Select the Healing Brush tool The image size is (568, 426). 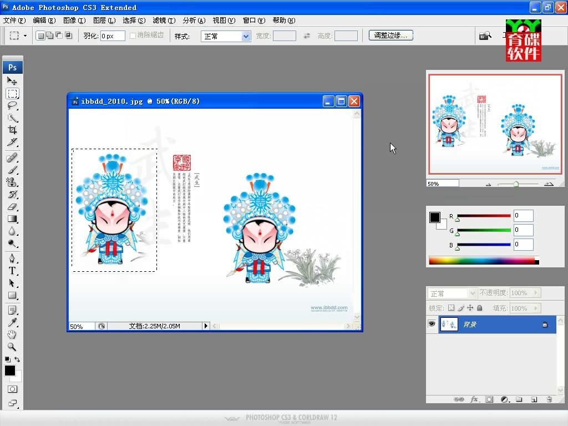12,158
